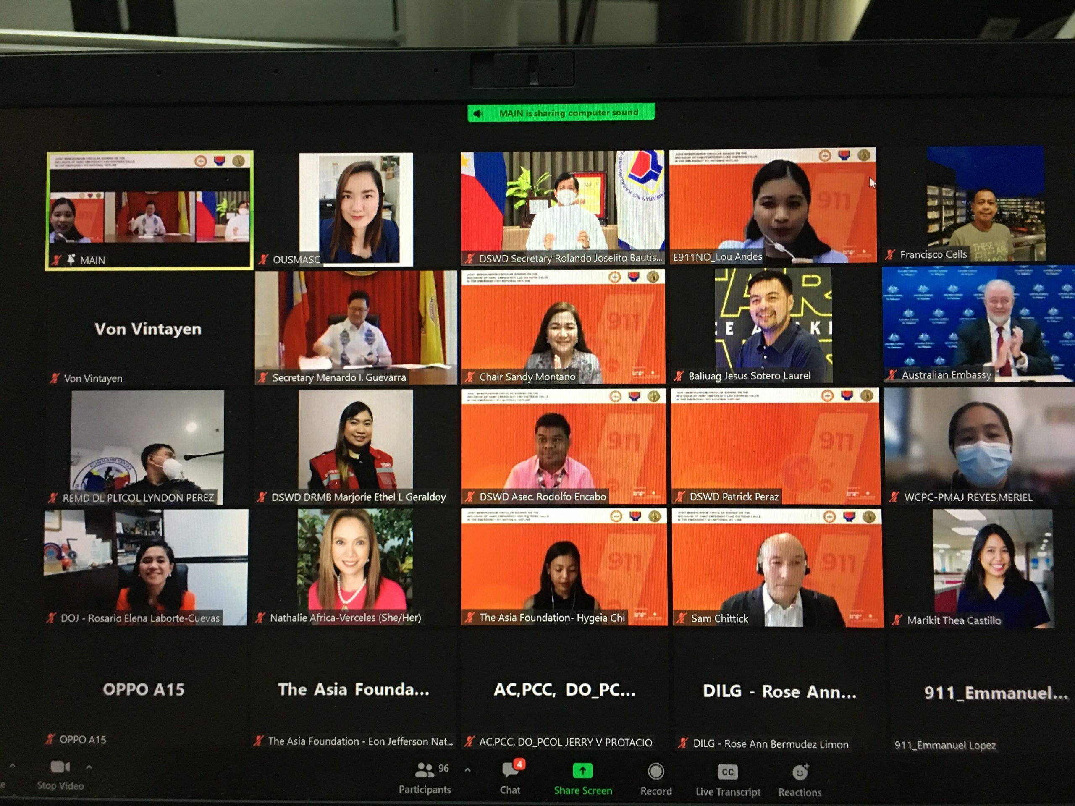Select The Asia Foundation - Eon Jefferson tile
The image size is (1075, 806).
click(354, 690)
